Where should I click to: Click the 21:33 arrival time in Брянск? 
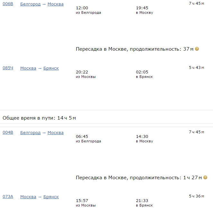[x=142, y=201]
